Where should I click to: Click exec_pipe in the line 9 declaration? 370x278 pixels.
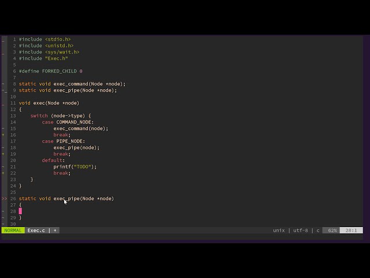(66, 90)
